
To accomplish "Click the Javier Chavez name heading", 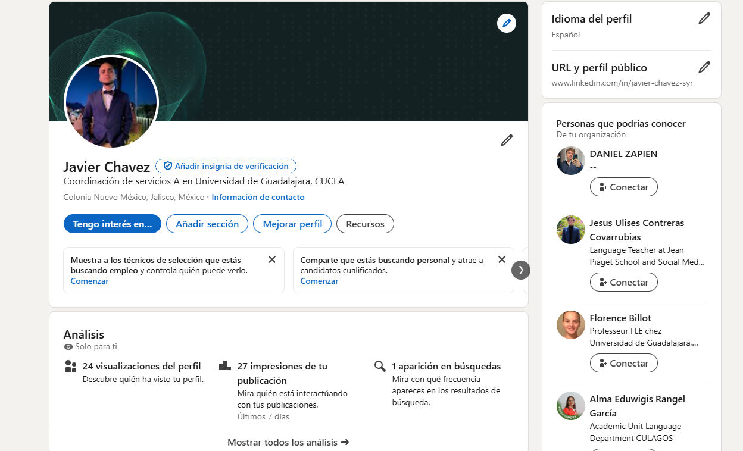I will (x=107, y=167).
